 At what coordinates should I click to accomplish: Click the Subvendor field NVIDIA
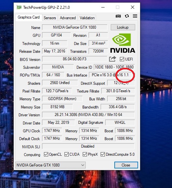58,67
